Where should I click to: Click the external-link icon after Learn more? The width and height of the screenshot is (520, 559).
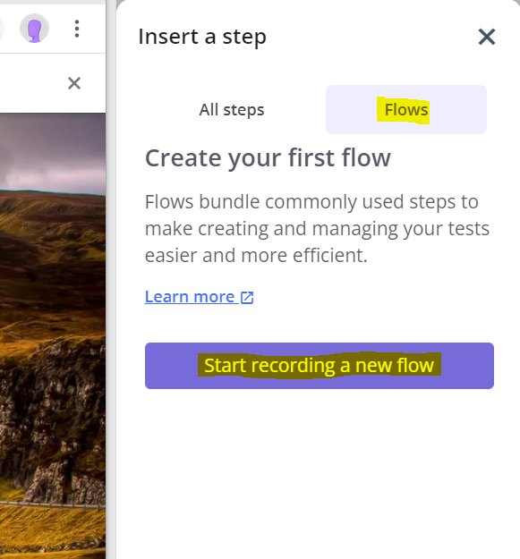(x=247, y=298)
